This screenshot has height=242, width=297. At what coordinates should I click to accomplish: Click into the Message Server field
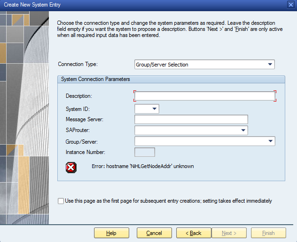point(191,119)
